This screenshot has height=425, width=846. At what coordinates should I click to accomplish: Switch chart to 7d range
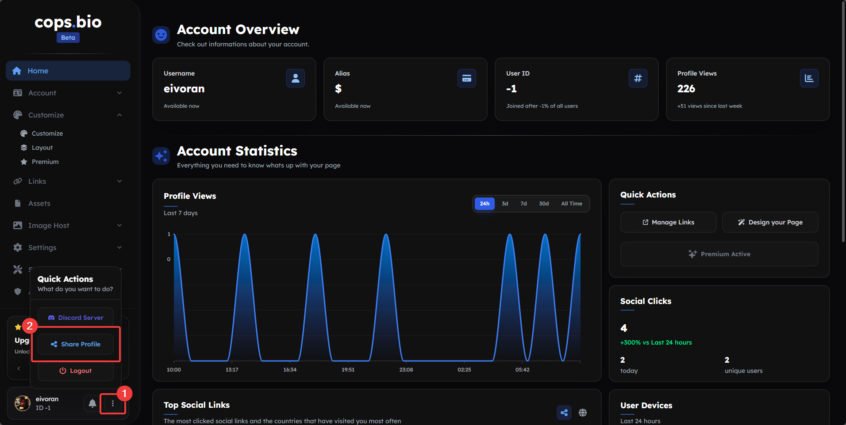coord(523,204)
